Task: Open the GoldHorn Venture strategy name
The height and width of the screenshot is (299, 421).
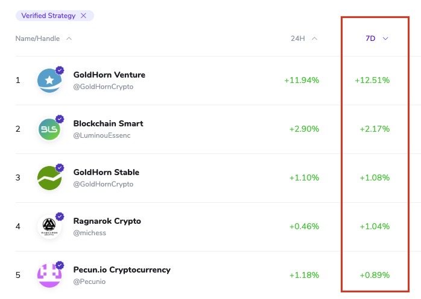Action: tap(109, 75)
